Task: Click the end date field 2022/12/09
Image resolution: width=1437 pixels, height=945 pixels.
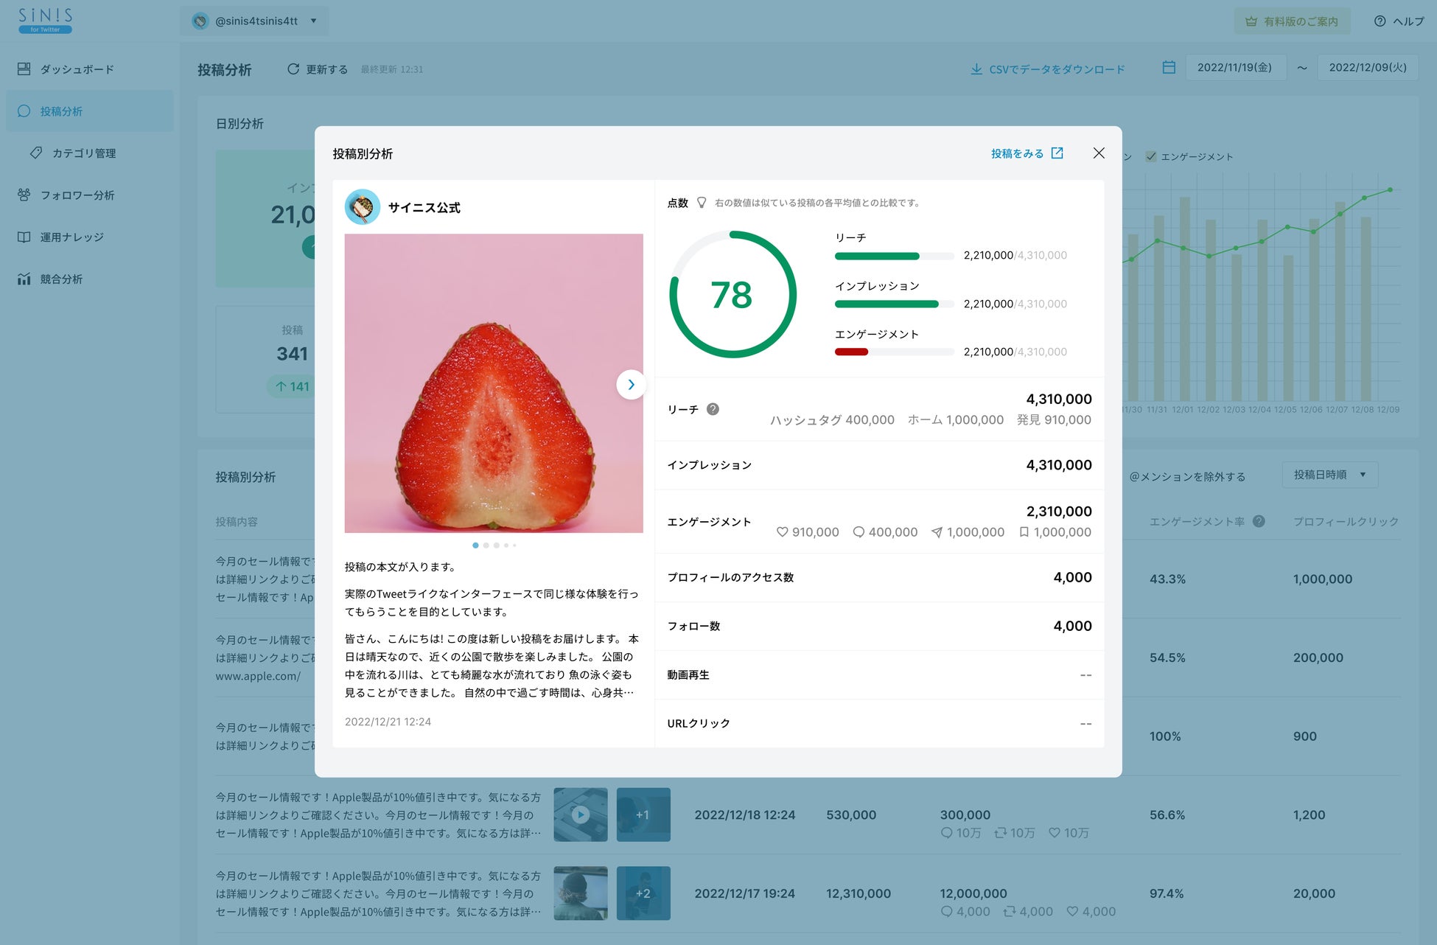Action: (1367, 67)
